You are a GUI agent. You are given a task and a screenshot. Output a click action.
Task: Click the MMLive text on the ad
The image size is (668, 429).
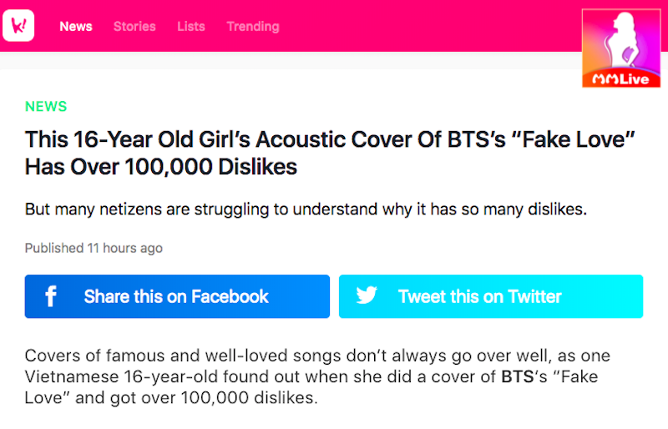[620, 79]
